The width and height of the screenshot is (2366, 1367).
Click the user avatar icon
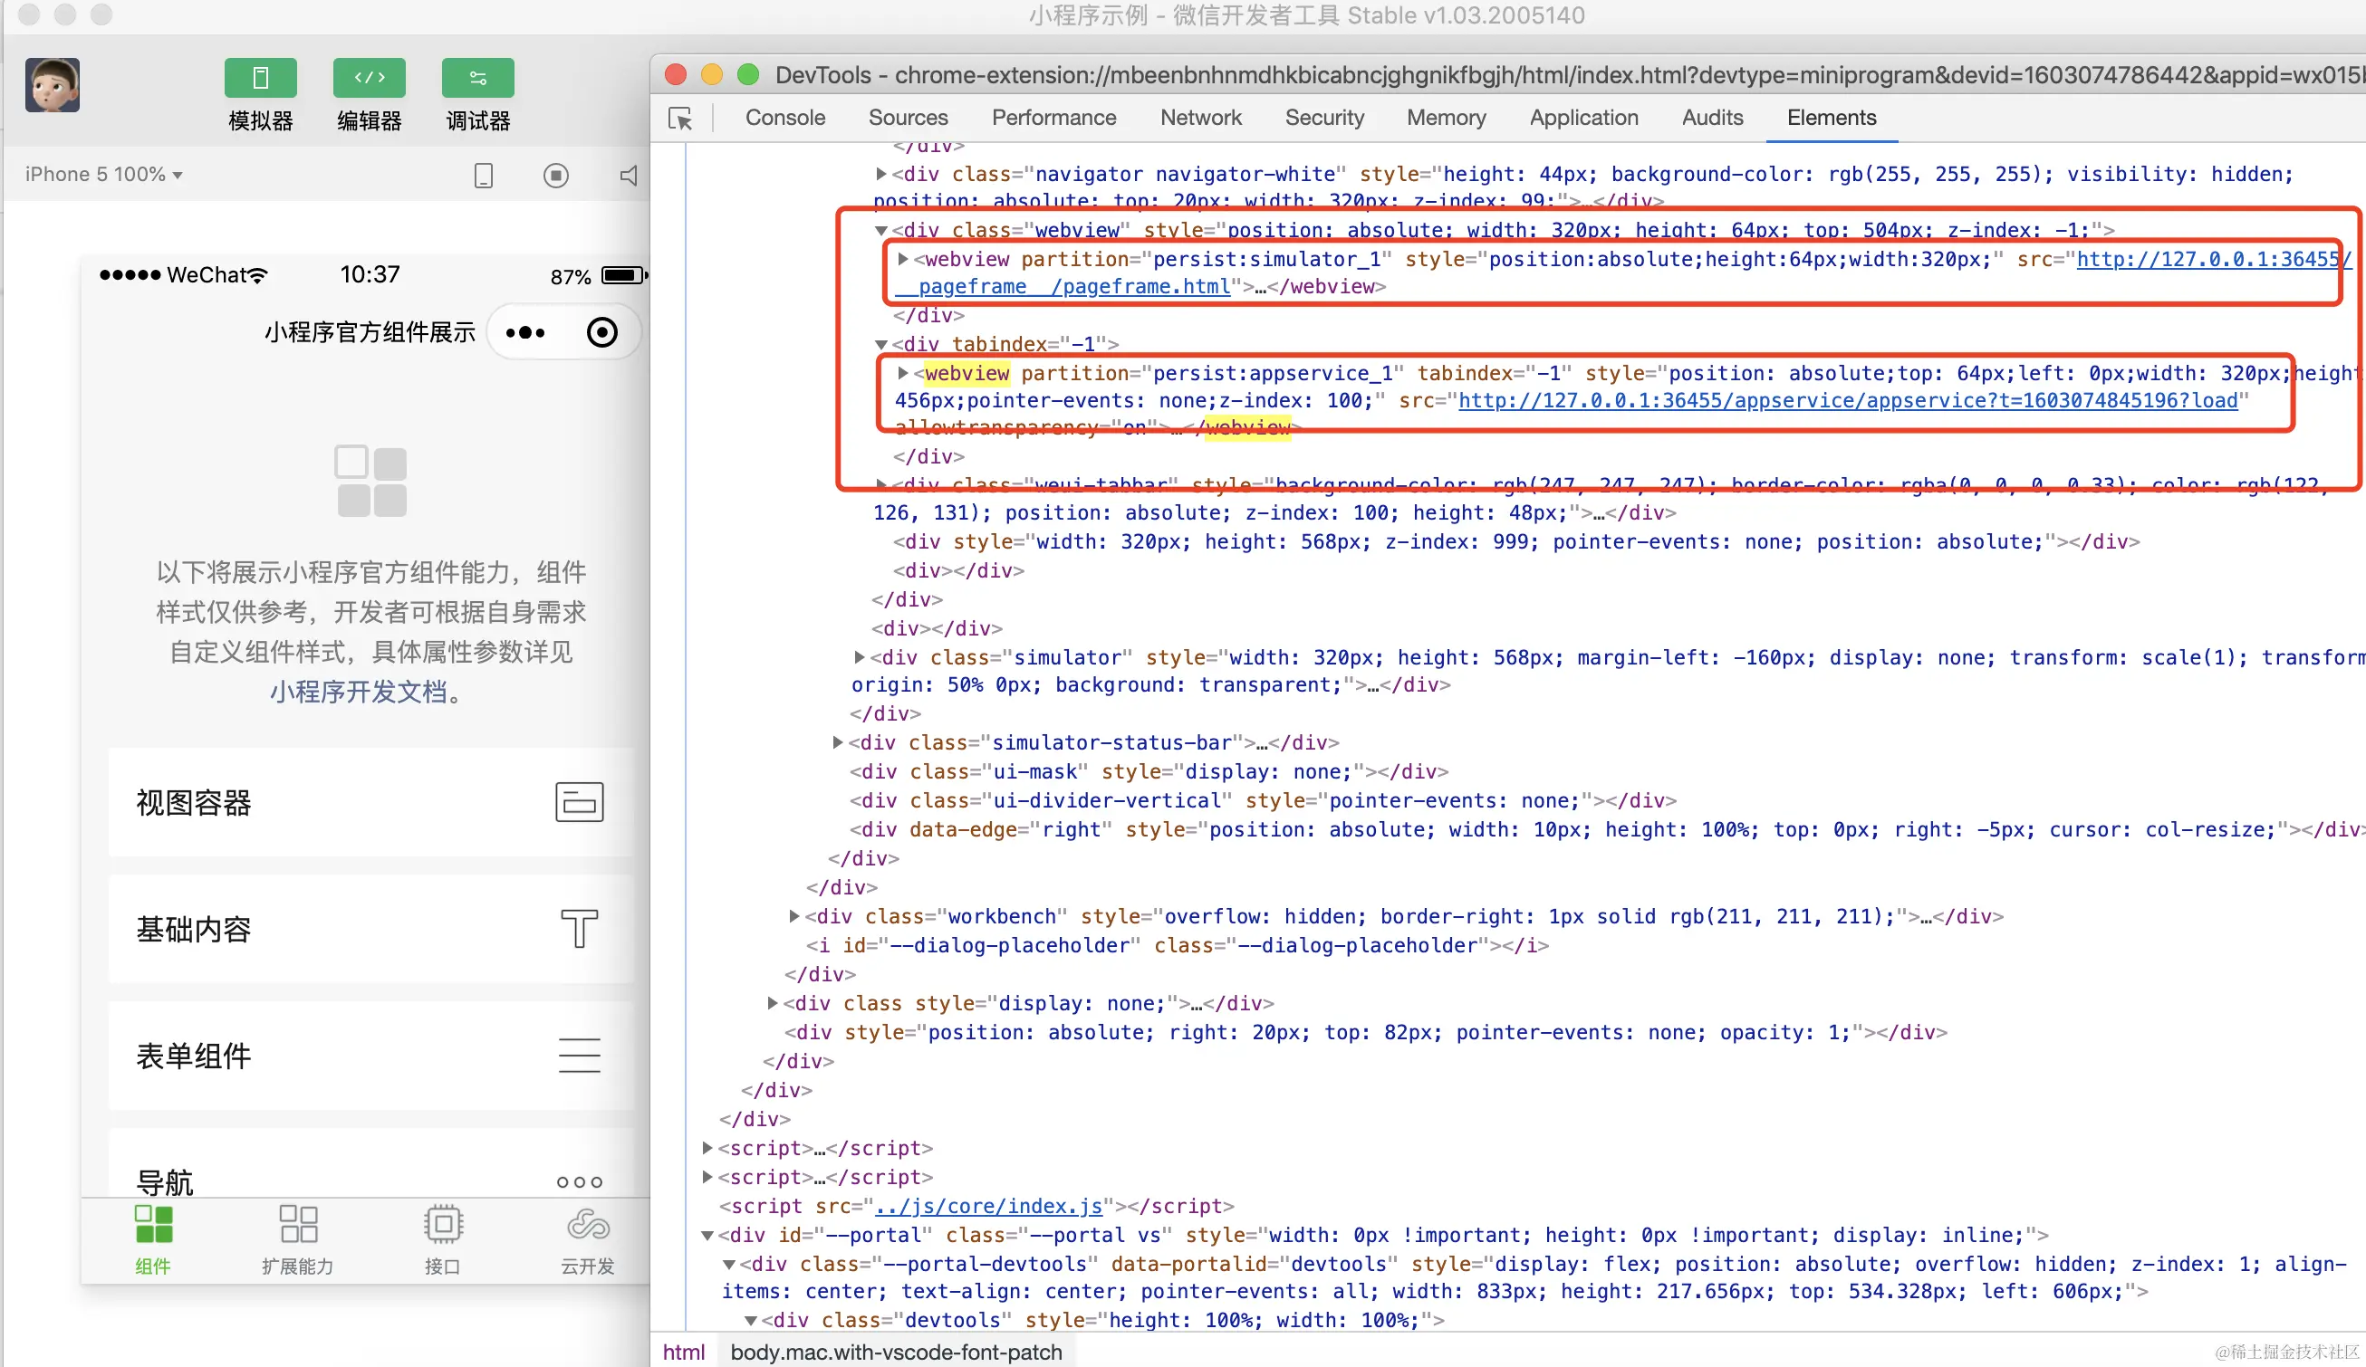[x=53, y=84]
